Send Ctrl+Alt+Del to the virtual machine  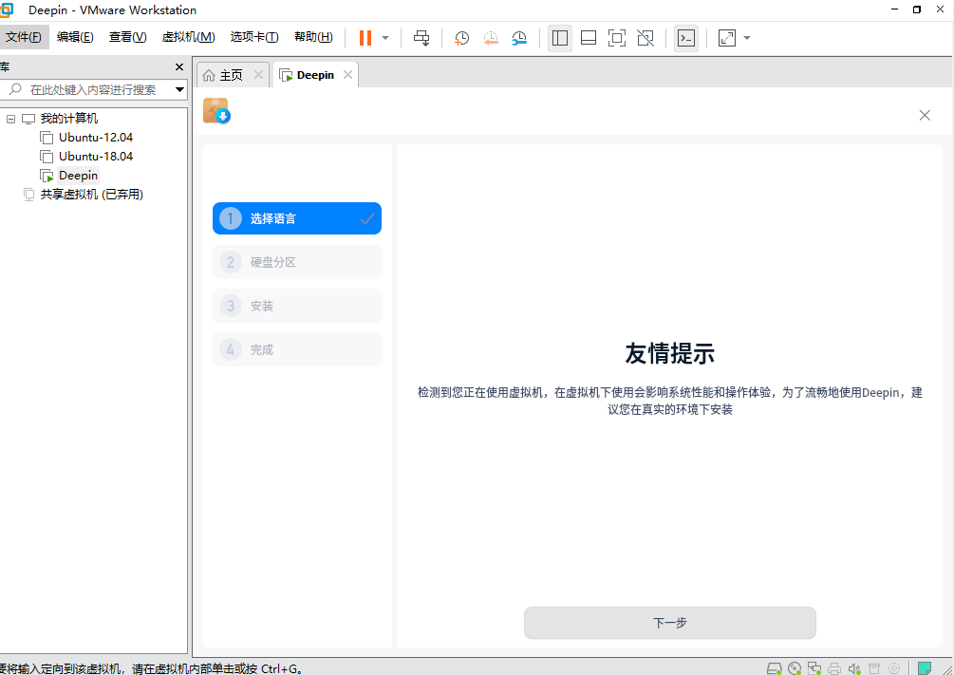click(421, 38)
